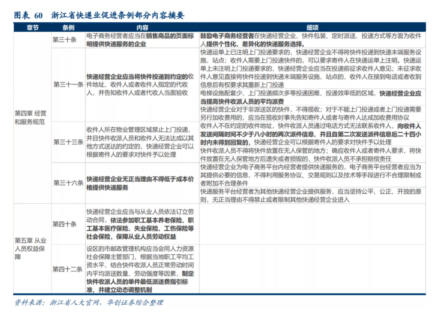Screen dimensions: 442x314
Task: Click the 章节 column header
Action: tap(32, 28)
